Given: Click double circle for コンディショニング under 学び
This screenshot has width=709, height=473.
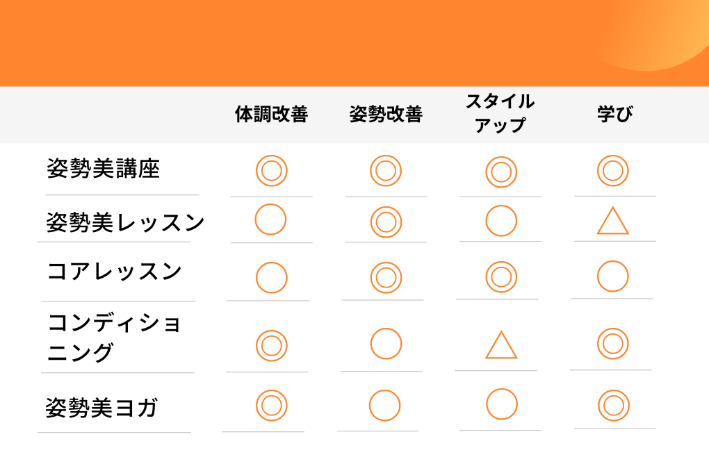Looking at the screenshot, I should pos(612,344).
